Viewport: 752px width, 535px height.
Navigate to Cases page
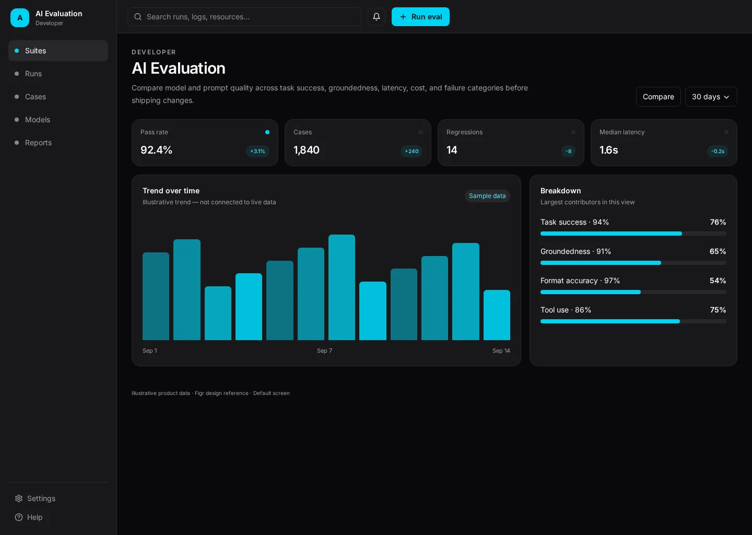[x=58, y=97]
